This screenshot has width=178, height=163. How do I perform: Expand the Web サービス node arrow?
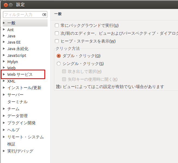(4, 74)
